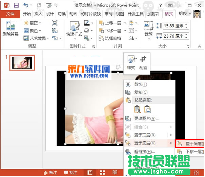Screen dimensions: 205x177
Task: Switch to normal view in status bar
Action: (x=90, y=172)
